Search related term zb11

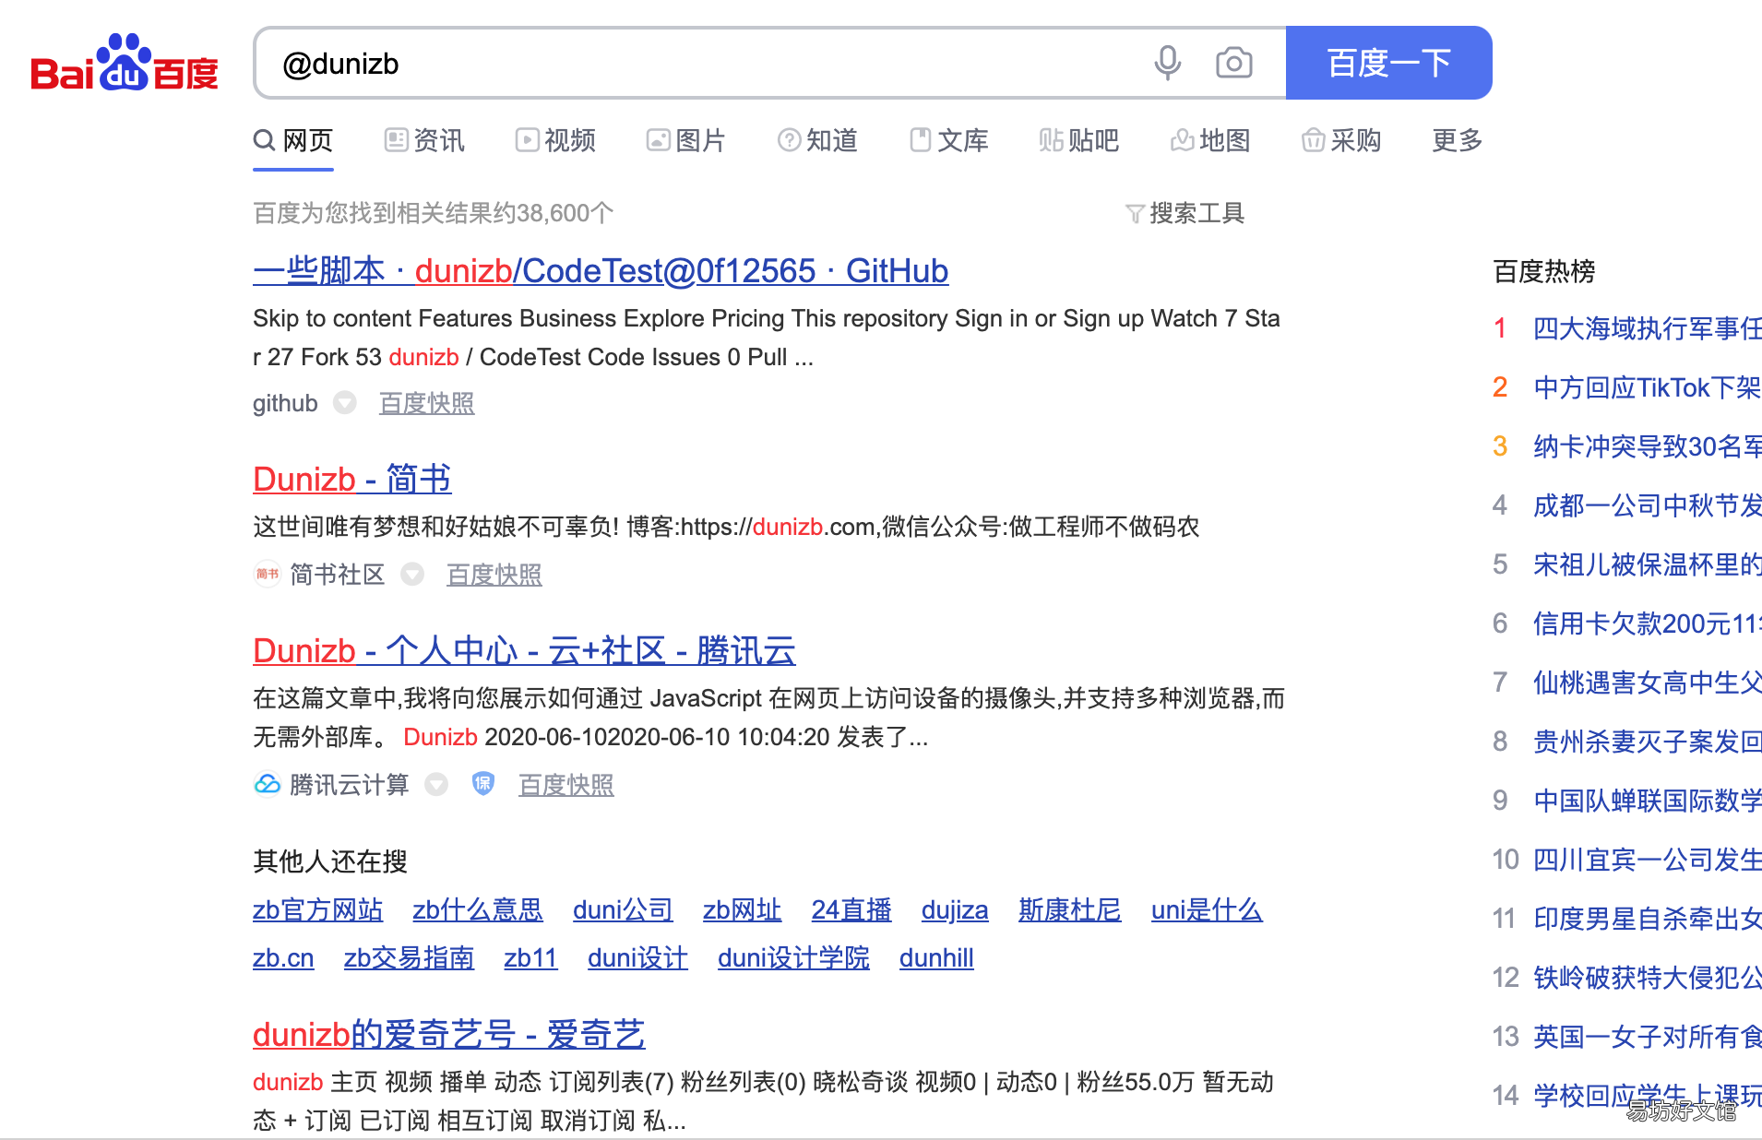530,957
